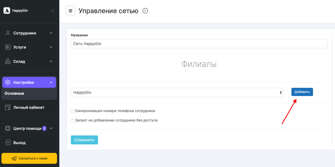Open info icon next to Управление сетью
335x167 pixels.
coord(145,11)
